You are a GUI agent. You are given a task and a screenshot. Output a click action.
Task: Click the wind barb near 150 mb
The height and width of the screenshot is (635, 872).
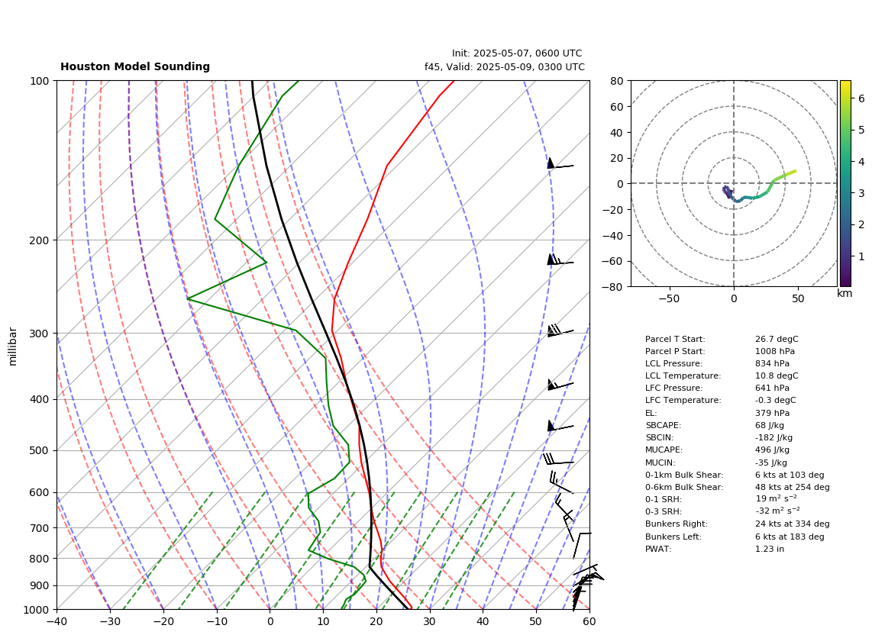tap(560, 165)
